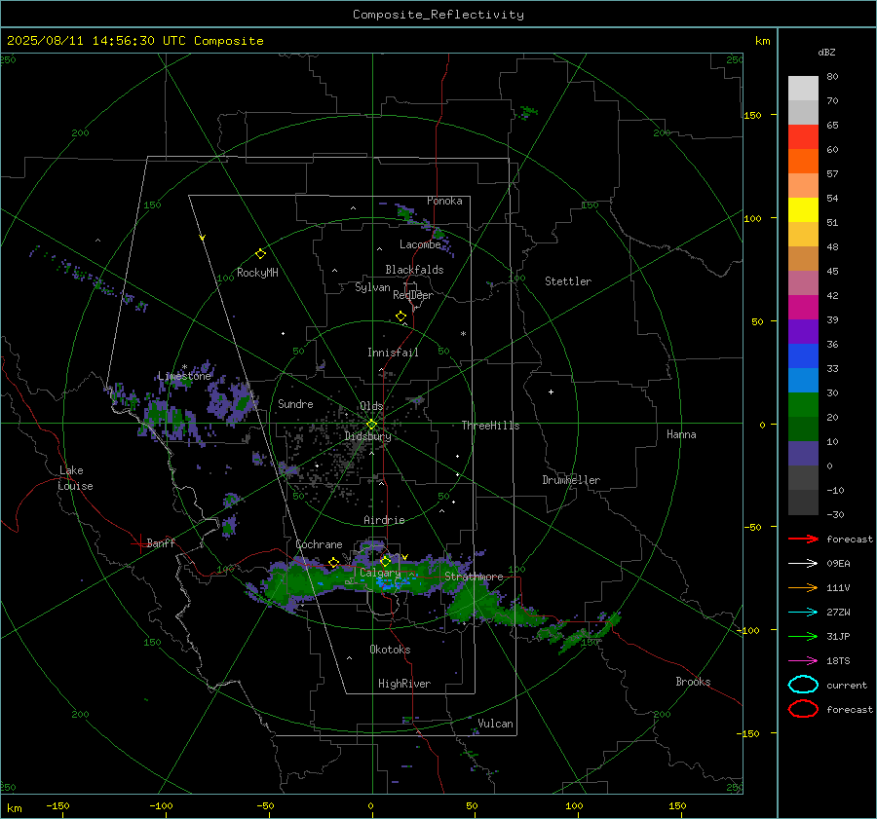877x819 pixels.
Task: Click the green 31JP arrow in legend
Action: (x=803, y=636)
